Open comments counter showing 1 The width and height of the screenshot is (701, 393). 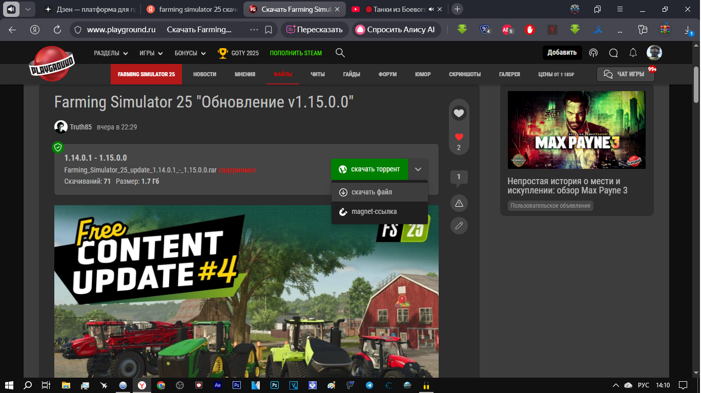tap(459, 178)
